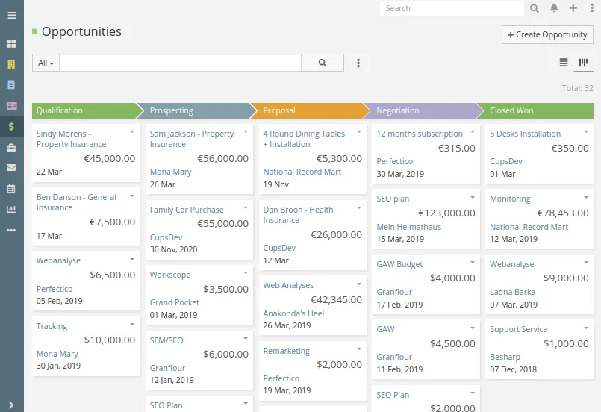
Task: Open the SEM/SEO opportunity link
Action: coord(166,340)
